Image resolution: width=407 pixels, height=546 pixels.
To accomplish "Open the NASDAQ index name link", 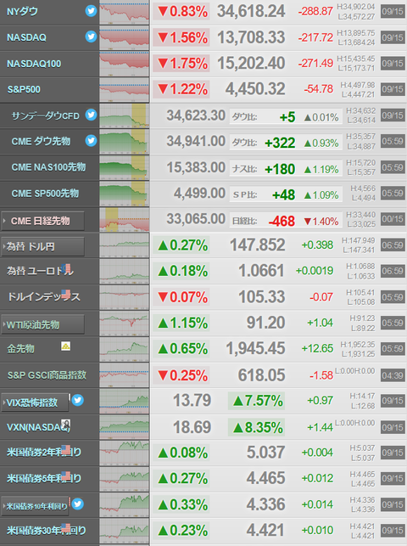I will [27, 37].
